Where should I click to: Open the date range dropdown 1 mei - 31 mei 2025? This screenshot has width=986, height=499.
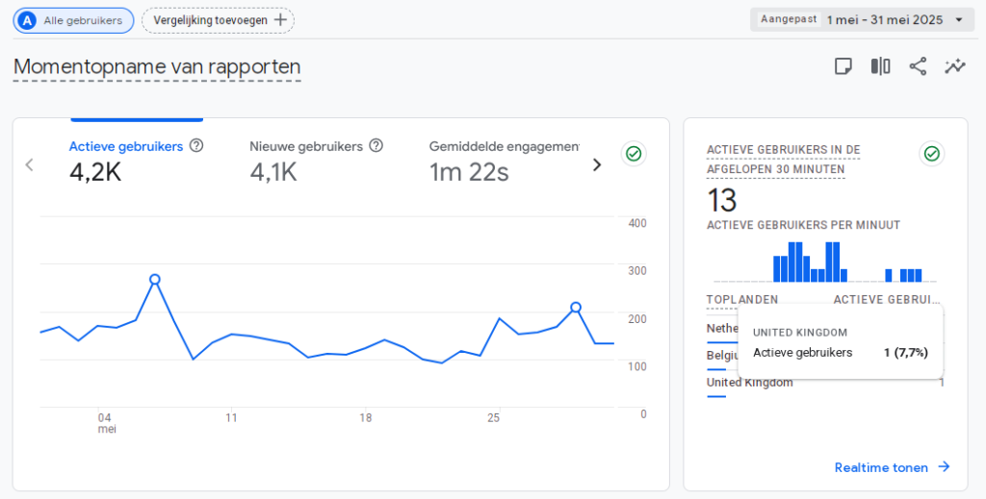pos(862,19)
